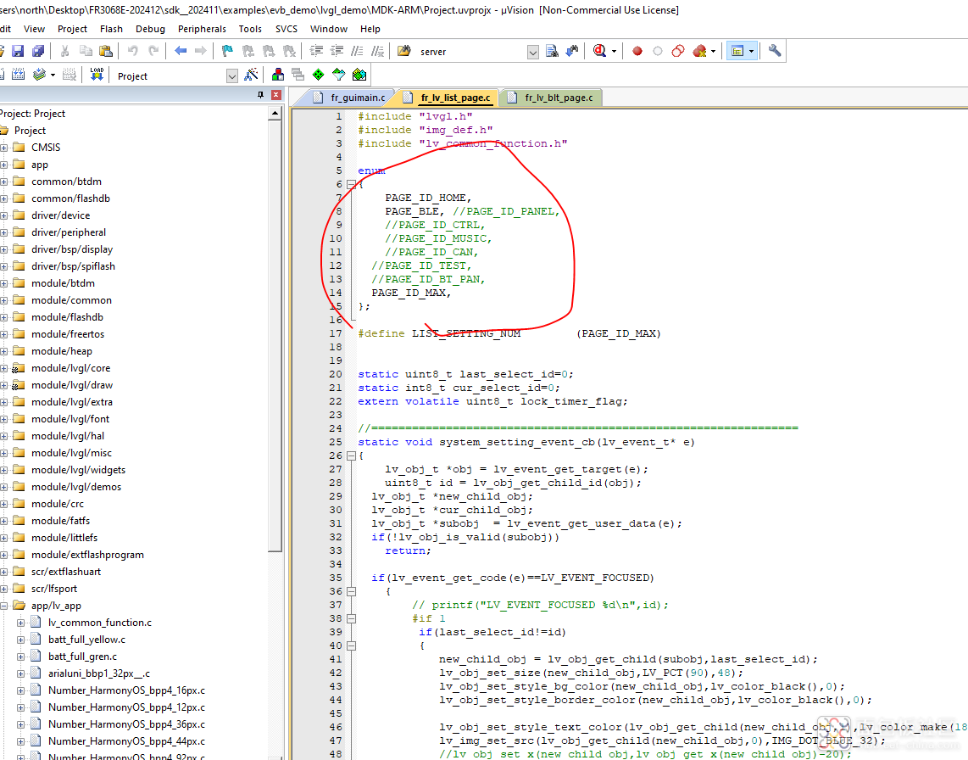The width and height of the screenshot is (968, 760).
Task: Uncomment selection toolbar icon
Action: 378,51
